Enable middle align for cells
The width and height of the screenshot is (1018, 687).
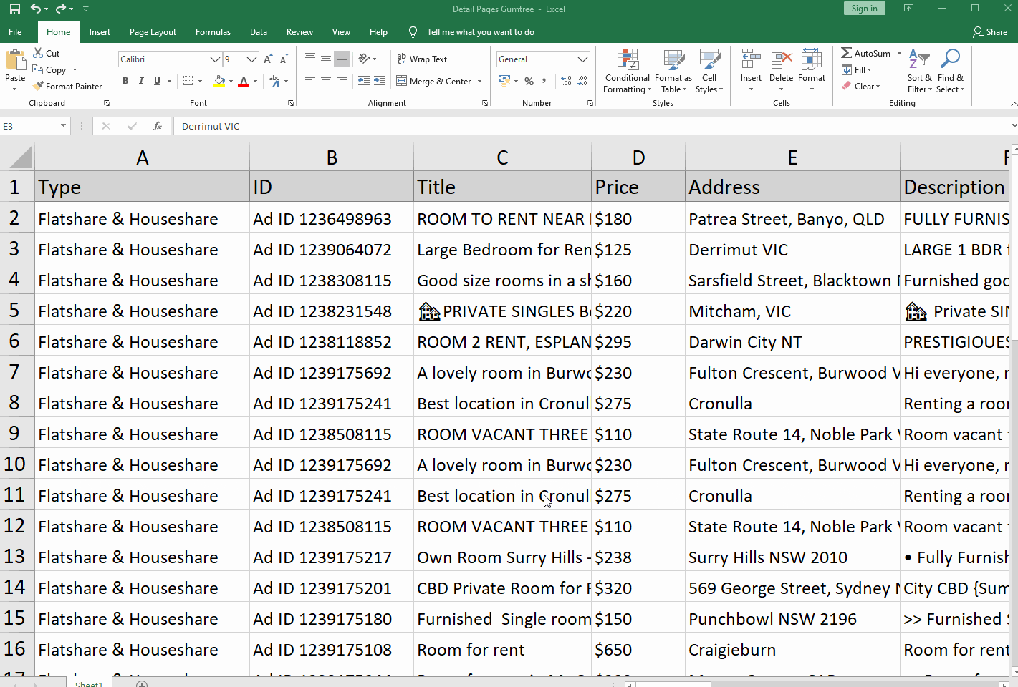coord(325,59)
